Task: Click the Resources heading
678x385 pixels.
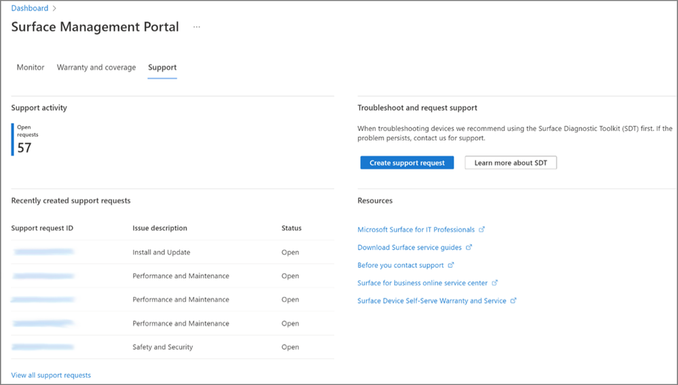Action: point(375,201)
